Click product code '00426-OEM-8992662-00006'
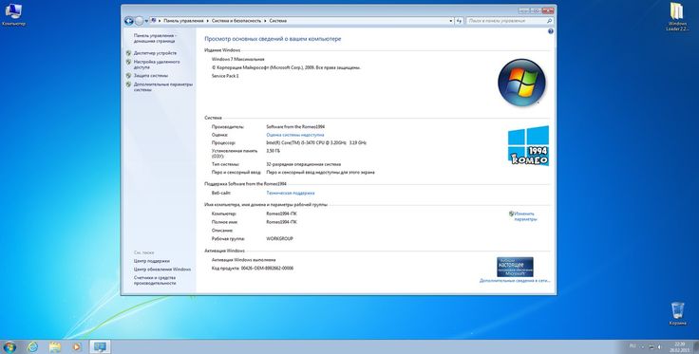This screenshot has width=699, height=354. coord(267,269)
